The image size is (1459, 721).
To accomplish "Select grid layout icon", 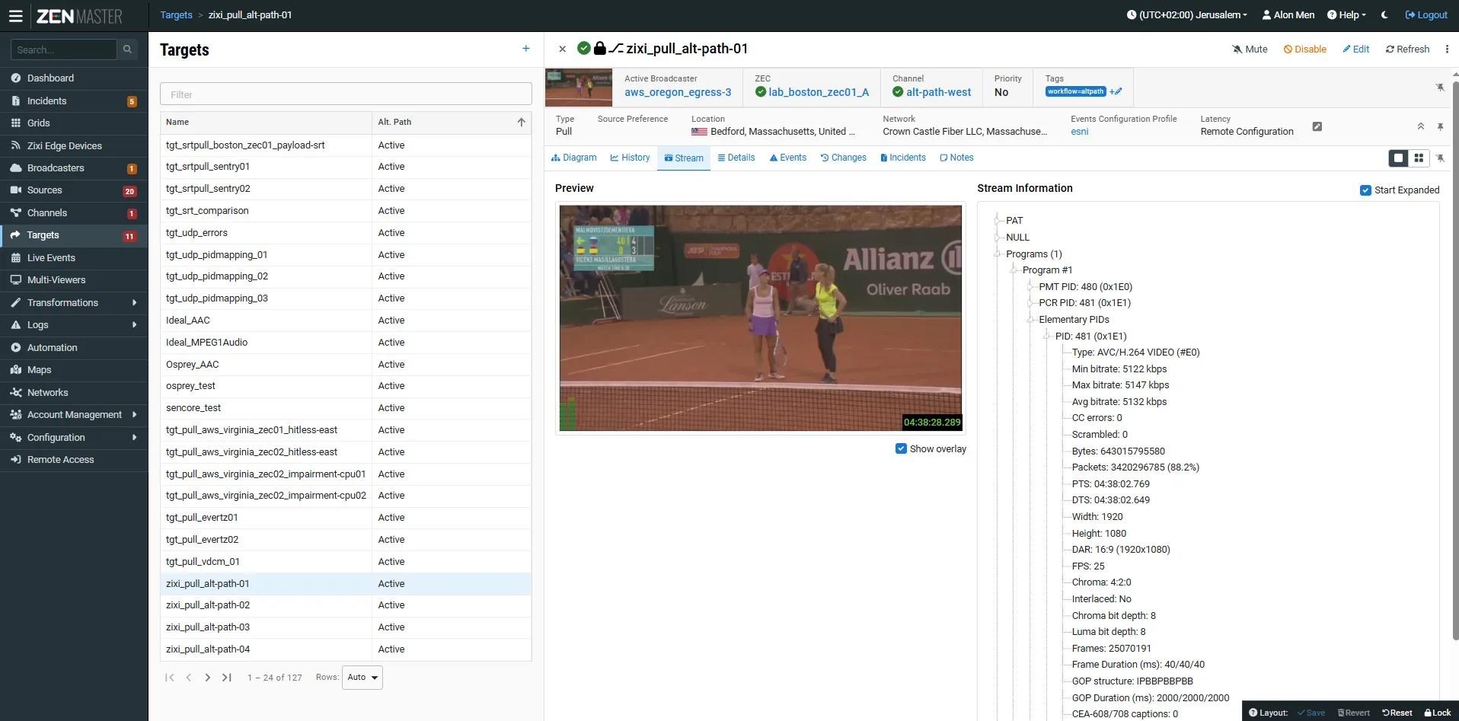I will [x=1418, y=158].
